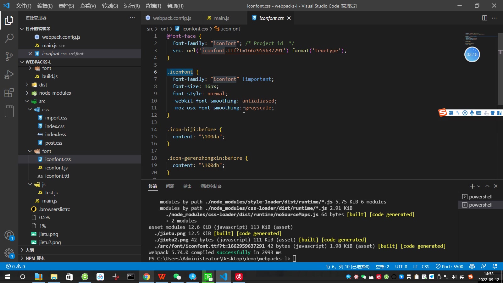Click the minimap code overview
The height and width of the screenshot is (283, 503).
480,39
